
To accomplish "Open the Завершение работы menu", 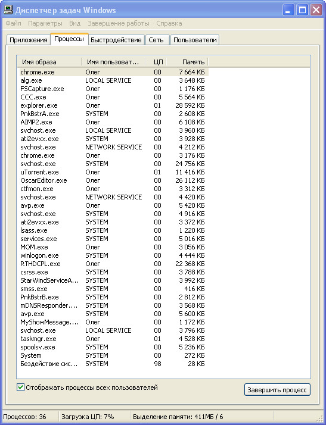I will click(119, 23).
